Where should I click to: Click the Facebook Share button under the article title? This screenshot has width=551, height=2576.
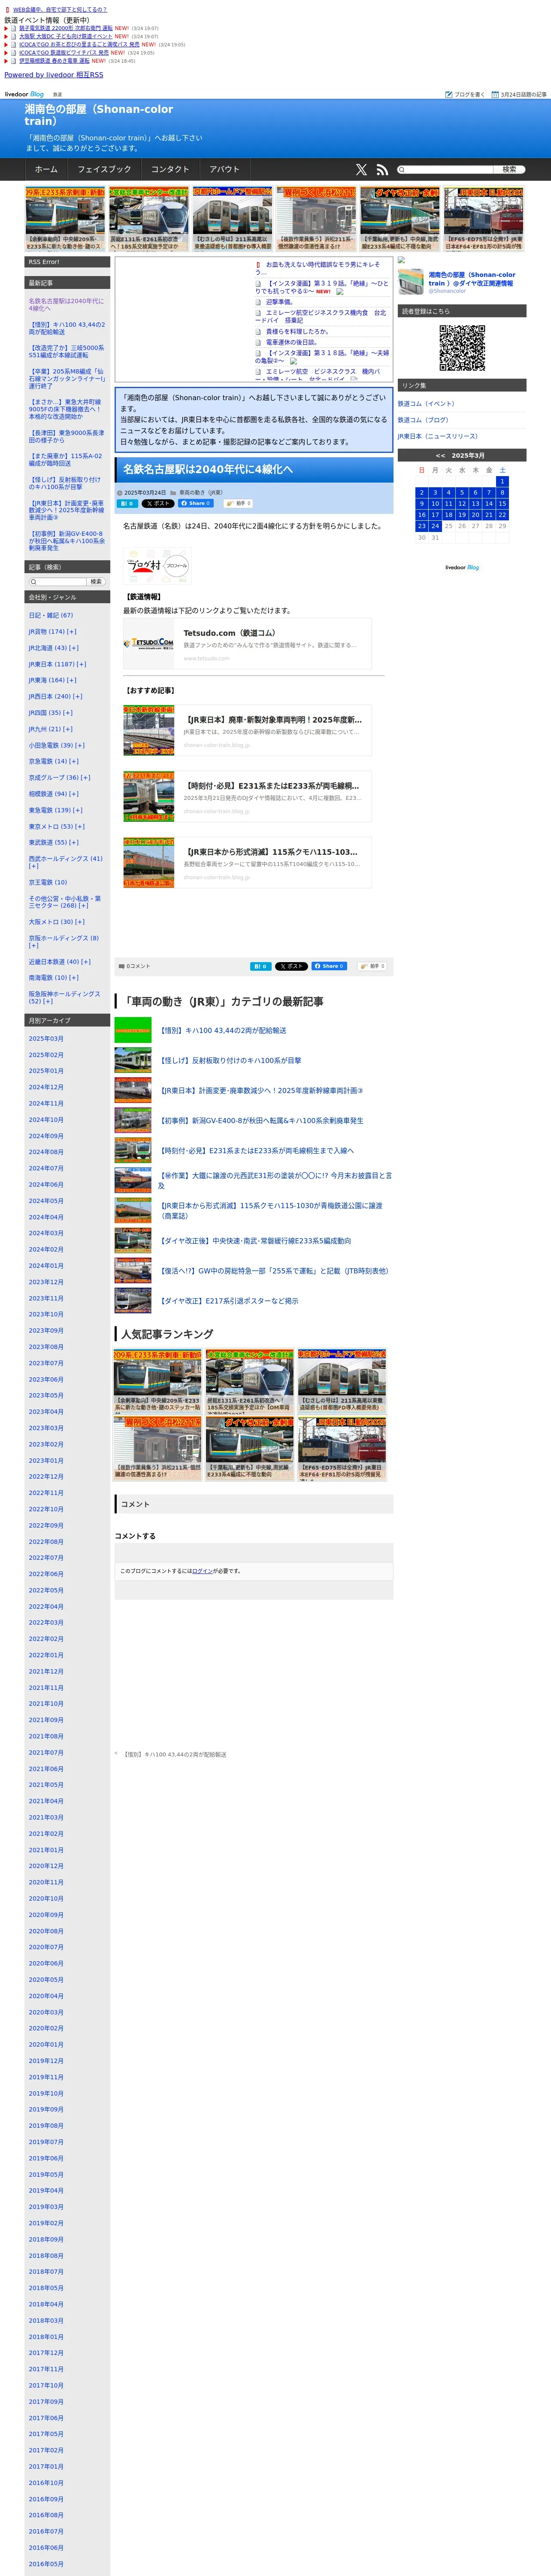[x=196, y=503]
